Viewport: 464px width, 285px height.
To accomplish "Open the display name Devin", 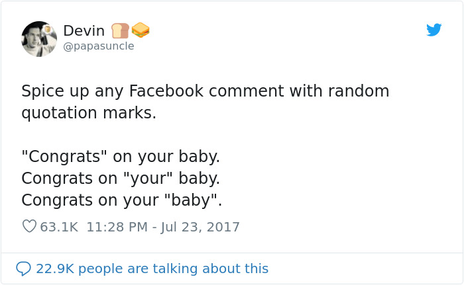I will (x=84, y=30).
